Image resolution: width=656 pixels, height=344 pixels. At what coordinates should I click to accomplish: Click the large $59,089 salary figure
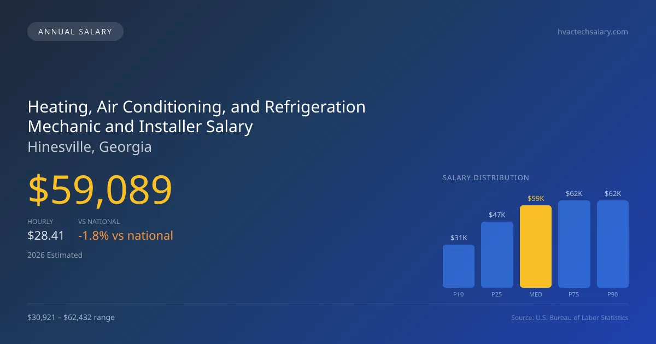click(100, 191)
